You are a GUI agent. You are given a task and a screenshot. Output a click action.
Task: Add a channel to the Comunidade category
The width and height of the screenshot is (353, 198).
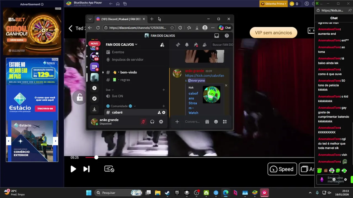pyautogui.click(x=164, y=106)
